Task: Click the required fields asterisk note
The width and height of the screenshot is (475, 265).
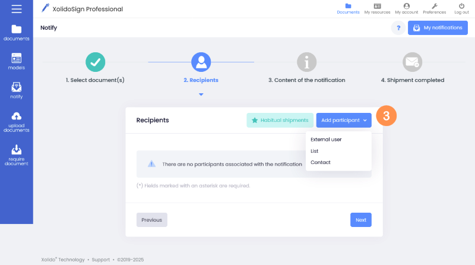Action: pos(194,185)
